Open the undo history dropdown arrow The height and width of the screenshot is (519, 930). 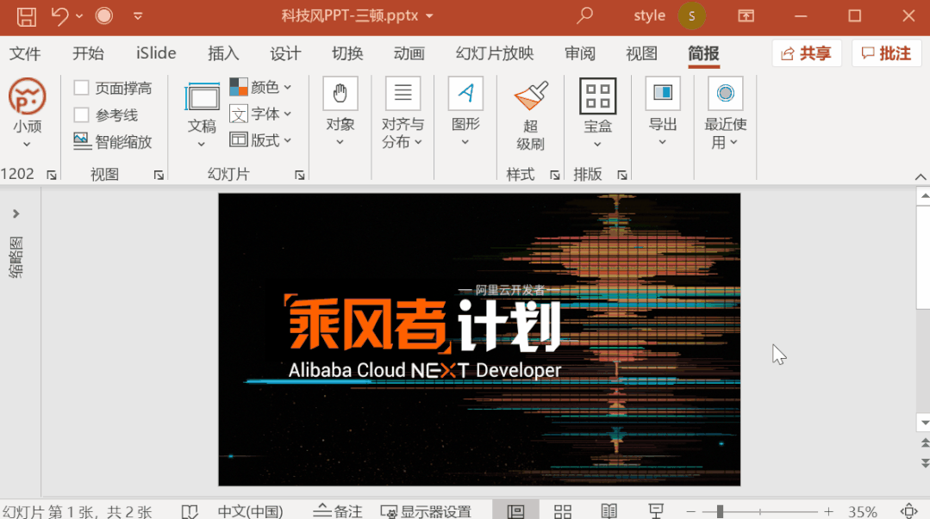(x=79, y=16)
